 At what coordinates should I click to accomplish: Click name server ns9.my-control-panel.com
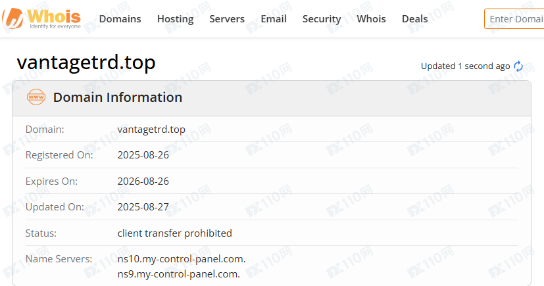pyautogui.click(x=179, y=274)
